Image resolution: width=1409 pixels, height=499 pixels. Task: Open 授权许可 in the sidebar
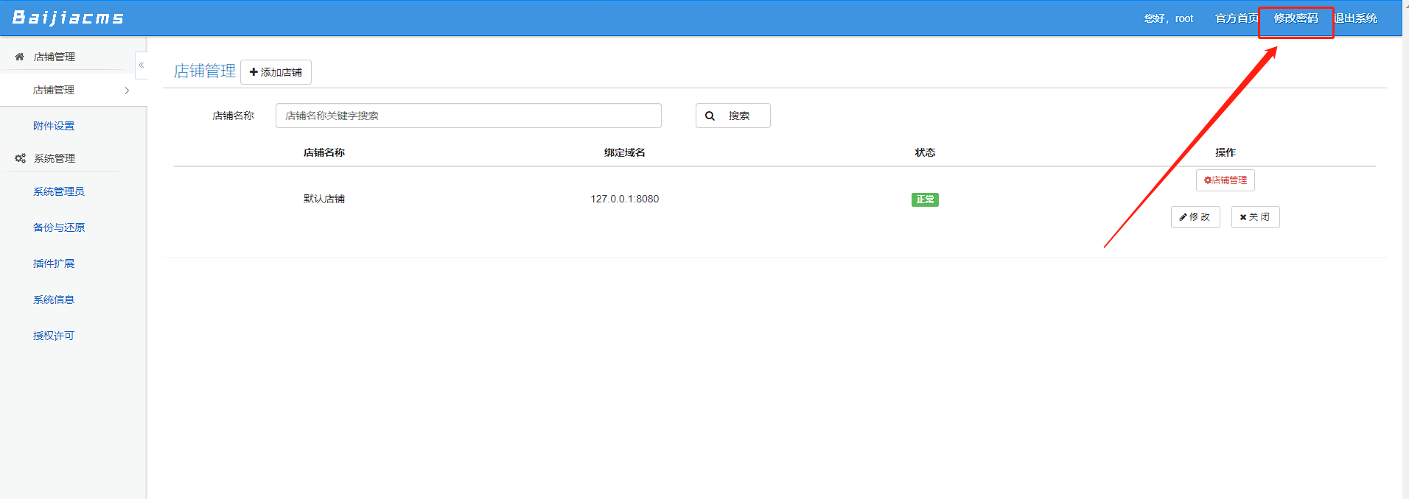click(x=54, y=336)
